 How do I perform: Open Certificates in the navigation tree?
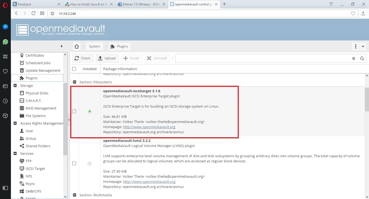[x=35, y=55]
